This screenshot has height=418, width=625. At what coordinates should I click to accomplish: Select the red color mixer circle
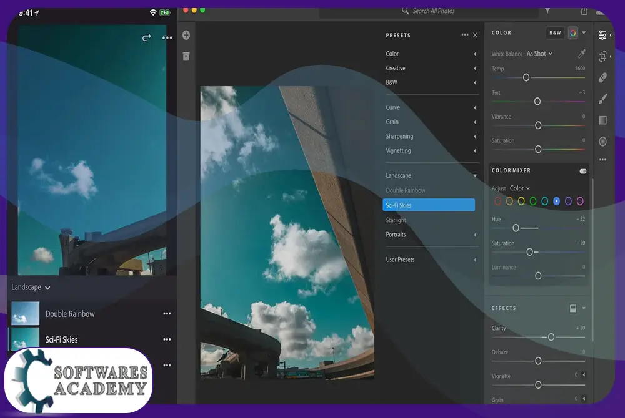pyautogui.click(x=498, y=202)
